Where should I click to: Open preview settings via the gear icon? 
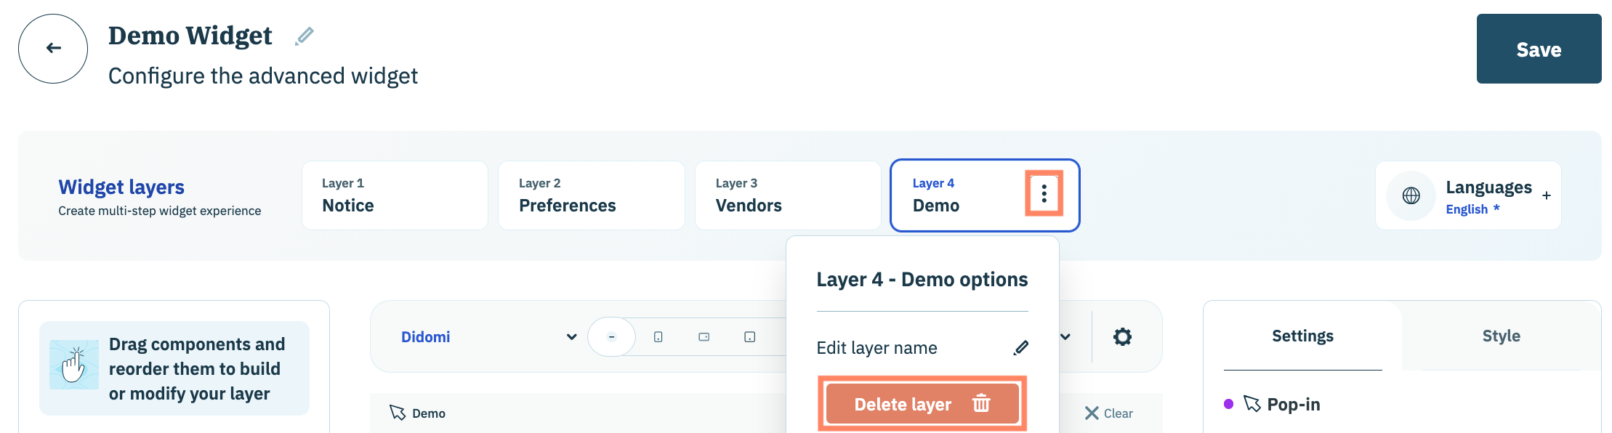[x=1122, y=336]
